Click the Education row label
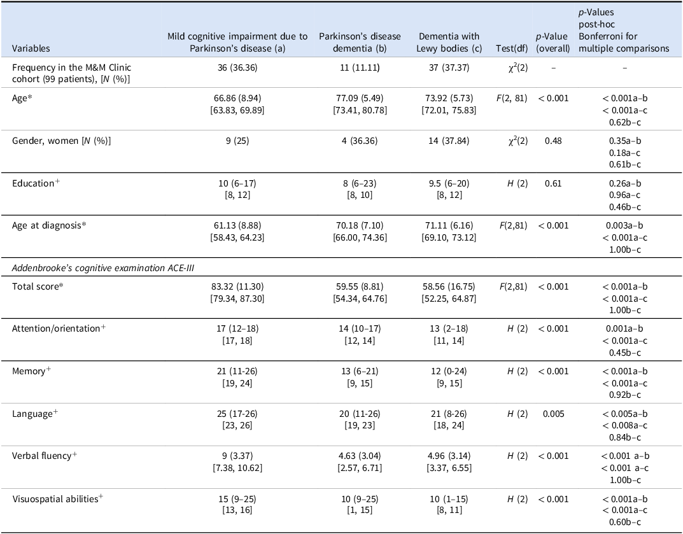Image resolution: width=683 pixels, height=534 pixels. [x=36, y=183]
